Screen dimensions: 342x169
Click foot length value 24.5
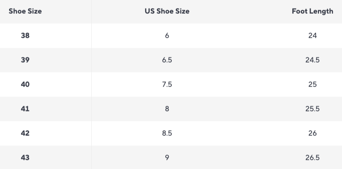(x=313, y=60)
